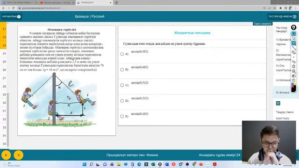Viewport: 299px width, 168px height.
Task: Select subject 1) Қазақстан тарихы in sidebar
Action: [284, 42]
